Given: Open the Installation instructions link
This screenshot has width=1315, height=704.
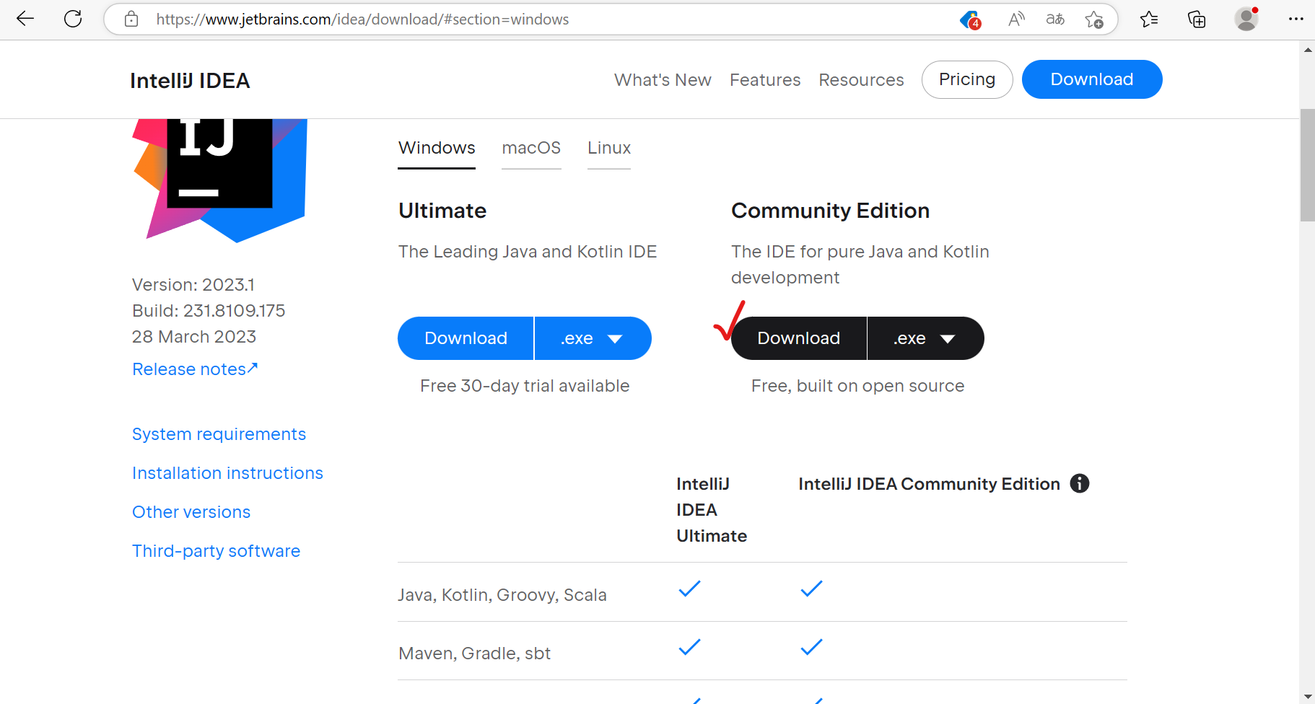Looking at the screenshot, I should [x=227, y=473].
